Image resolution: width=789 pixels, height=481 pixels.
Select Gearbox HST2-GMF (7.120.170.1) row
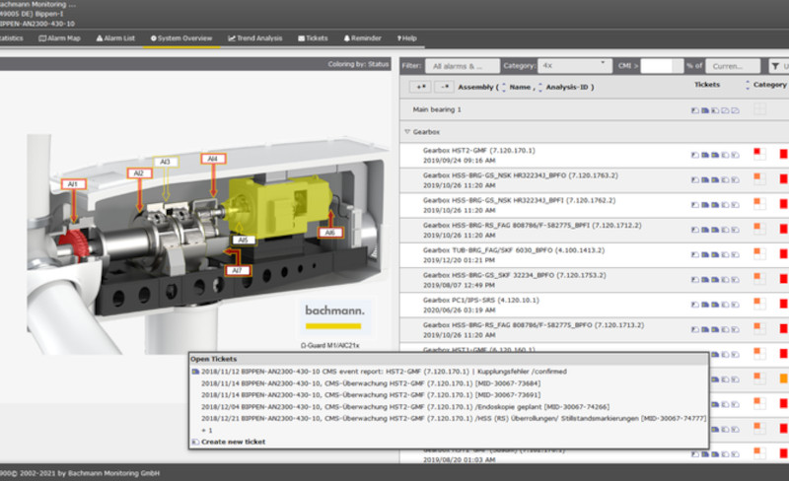pyautogui.click(x=595, y=156)
